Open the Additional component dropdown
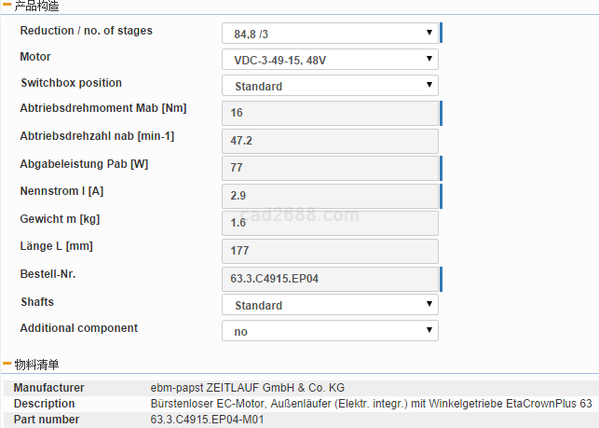The height and width of the screenshot is (428, 599). [x=330, y=331]
